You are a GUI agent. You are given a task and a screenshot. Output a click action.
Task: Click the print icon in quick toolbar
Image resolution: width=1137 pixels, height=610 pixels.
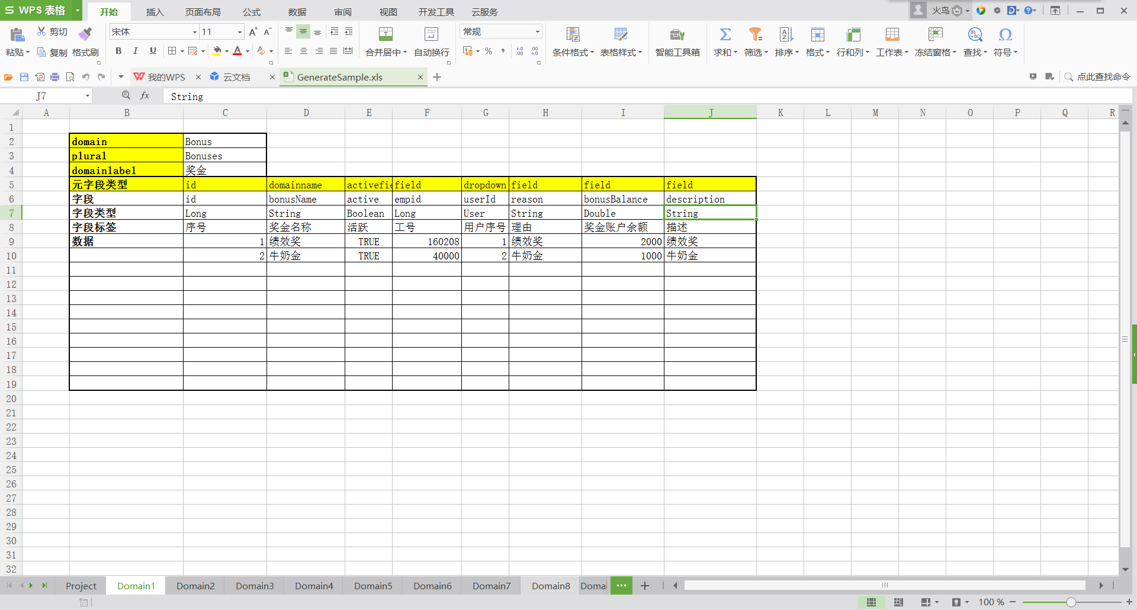55,77
